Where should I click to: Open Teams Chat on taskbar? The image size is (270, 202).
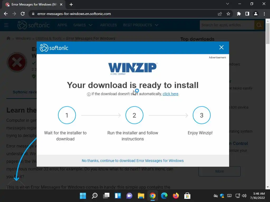tap(129, 196)
